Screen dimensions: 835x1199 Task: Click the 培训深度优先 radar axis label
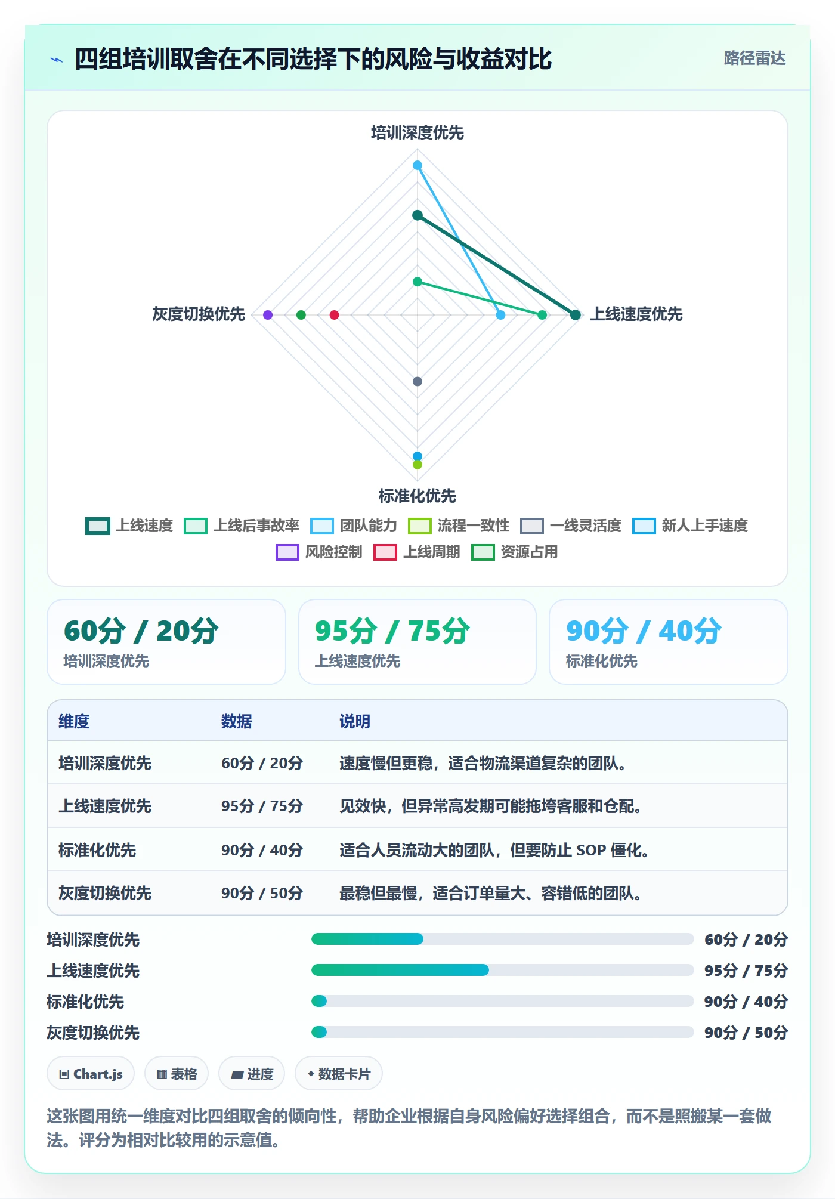pos(417,133)
